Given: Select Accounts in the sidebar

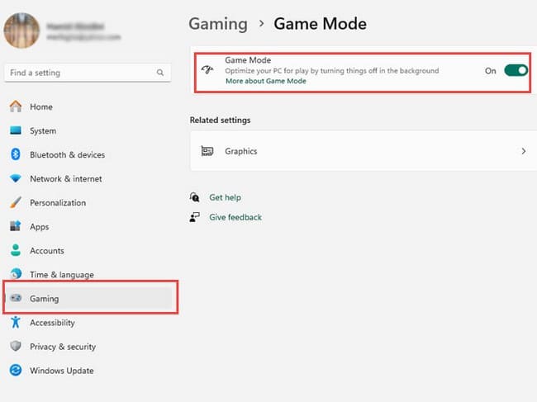Looking at the screenshot, I should pos(46,250).
